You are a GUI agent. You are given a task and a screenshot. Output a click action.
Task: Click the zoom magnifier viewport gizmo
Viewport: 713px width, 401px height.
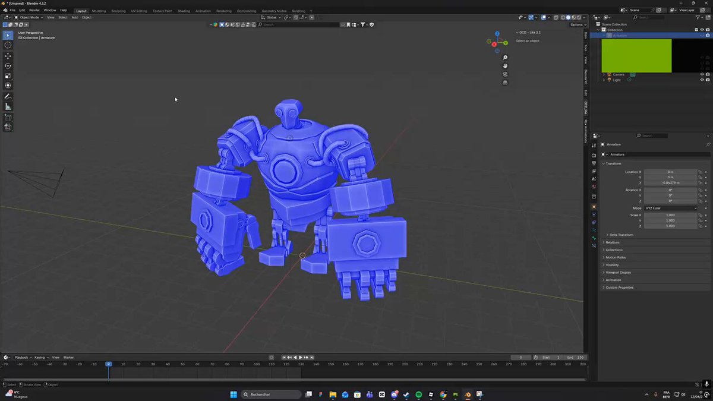[505, 57]
